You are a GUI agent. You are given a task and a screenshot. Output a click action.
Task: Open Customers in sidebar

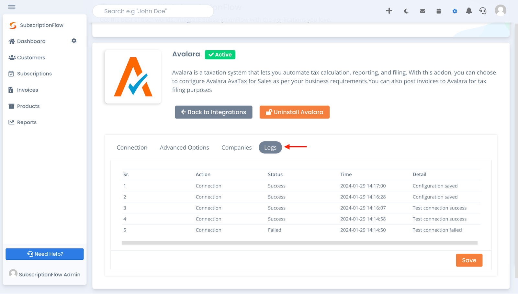pos(27,57)
